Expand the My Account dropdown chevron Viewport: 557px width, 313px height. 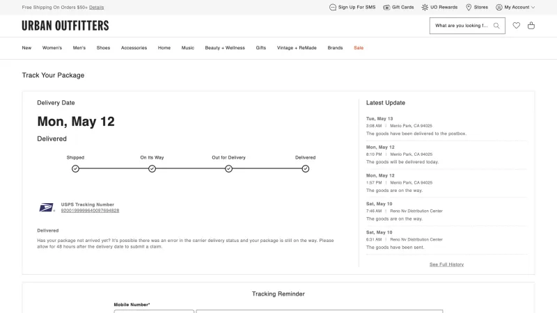tap(533, 8)
